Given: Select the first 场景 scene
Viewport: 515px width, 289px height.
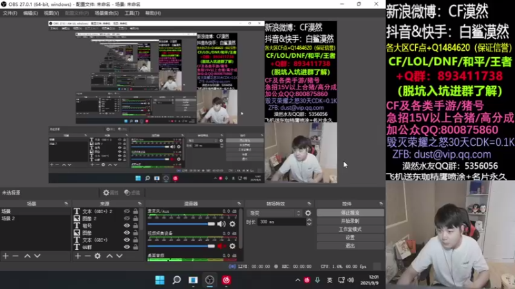Looking at the screenshot, I should [6, 211].
